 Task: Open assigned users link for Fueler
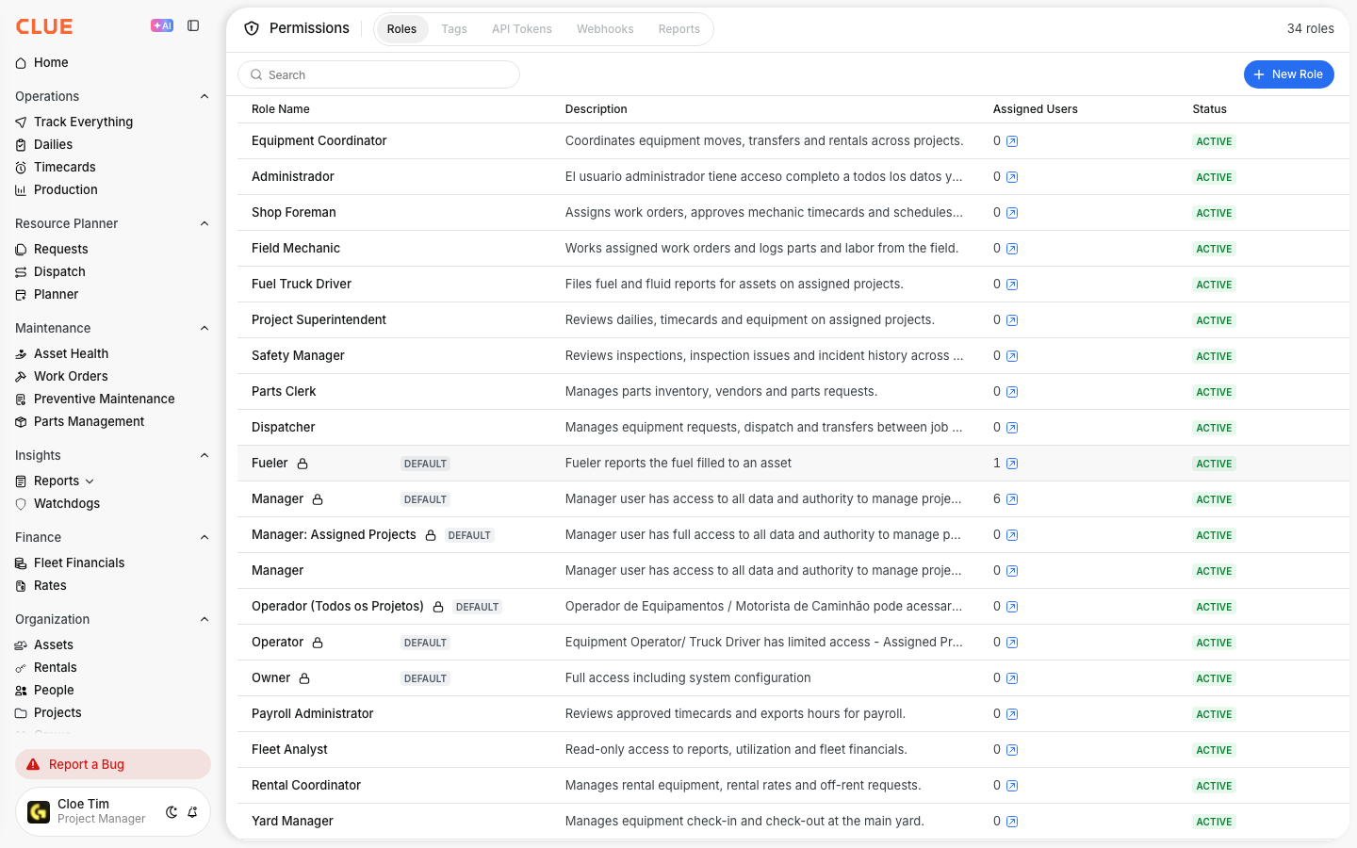(x=1012, y=464)
